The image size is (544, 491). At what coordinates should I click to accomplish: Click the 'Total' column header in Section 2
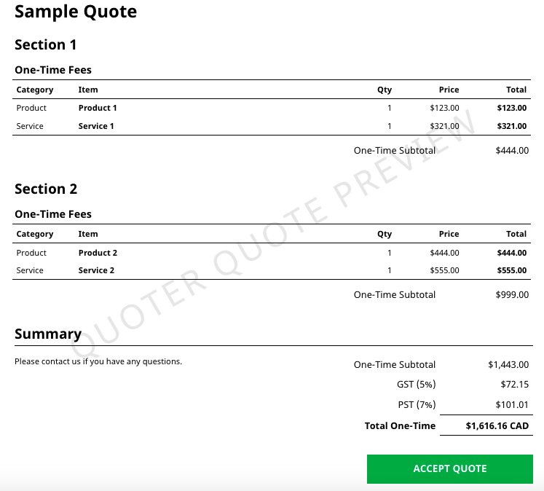[x=516, y=234]
